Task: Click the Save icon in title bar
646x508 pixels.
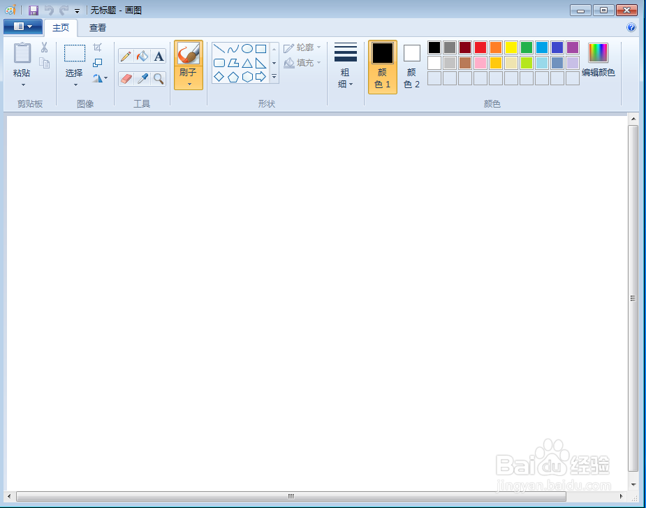Action: 34,10
